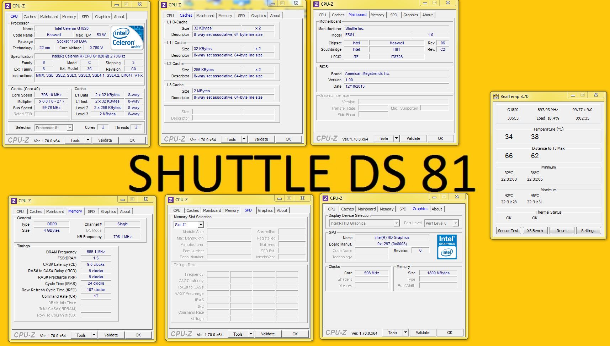
Task: Open the Intel(R) HD Graphics device dropdown
Action: pyautogui.click(x=396, y=223)
